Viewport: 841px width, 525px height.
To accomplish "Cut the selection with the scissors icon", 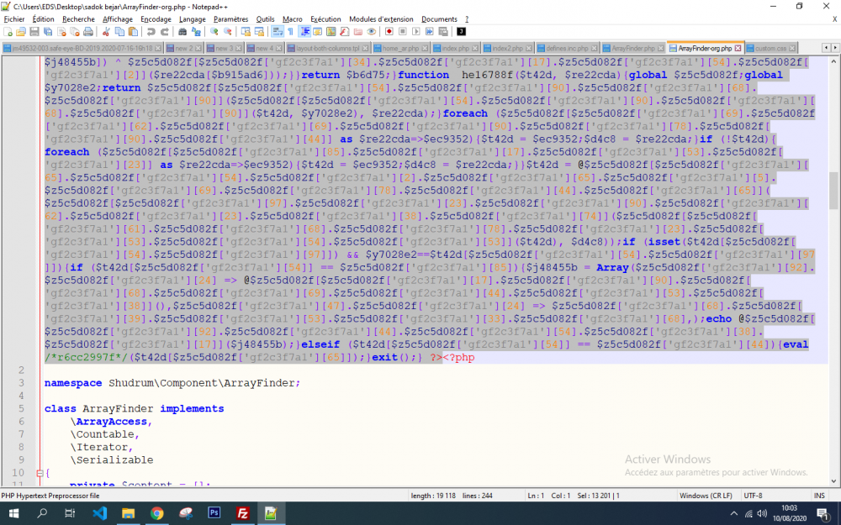I will 104,32.
